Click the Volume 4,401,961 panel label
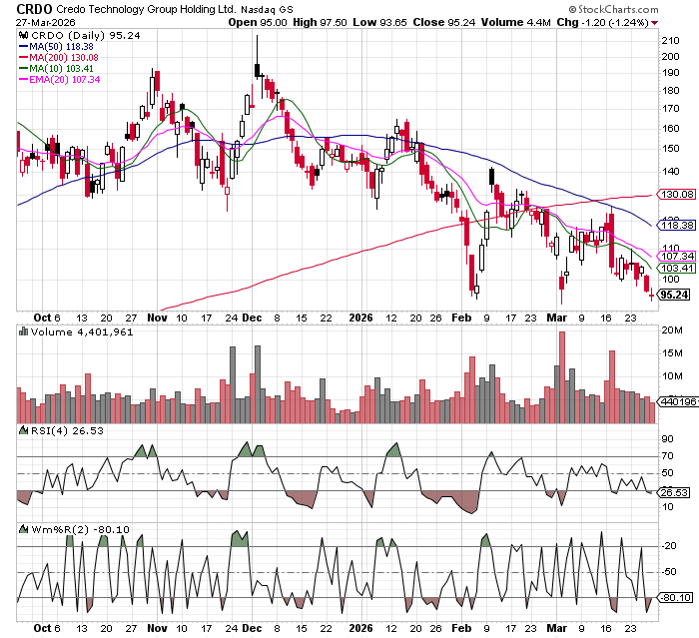This screenshot has height=638, width=699. [82, 331]
